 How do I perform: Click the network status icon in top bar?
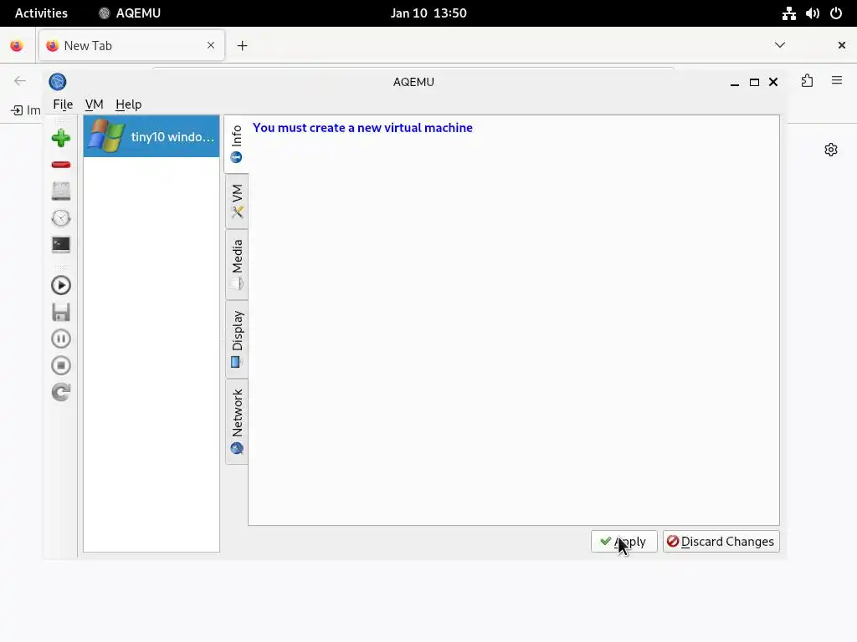coord(788,13)
